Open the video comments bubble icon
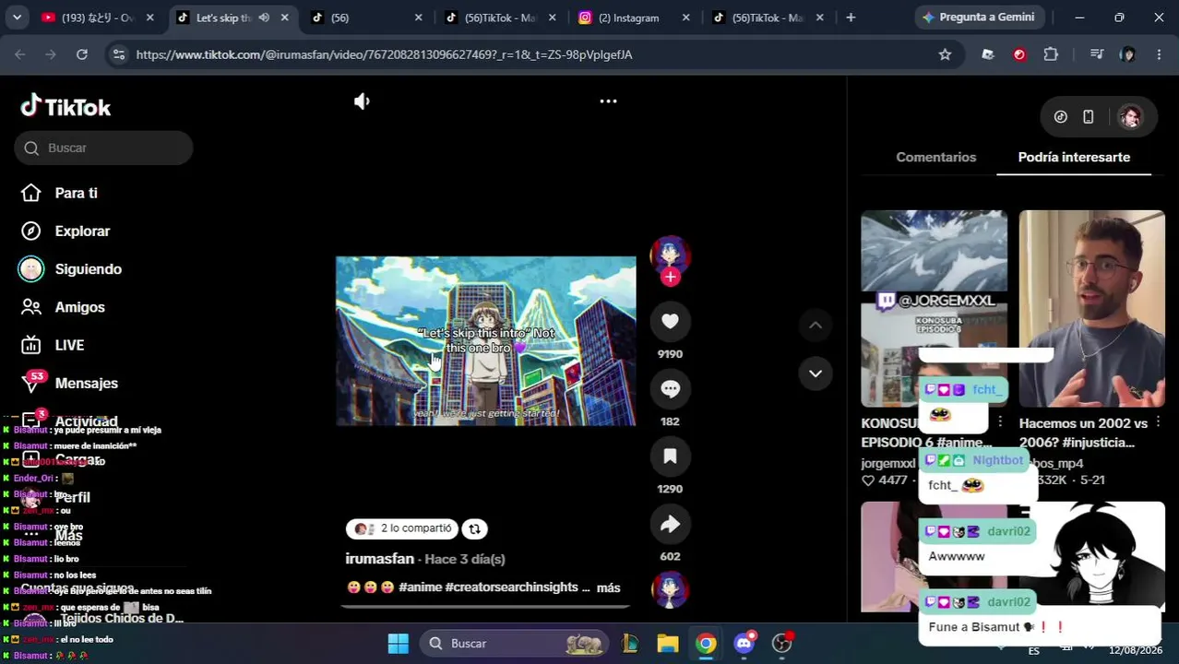This screenshot has width=1179, height=664. 670,389
